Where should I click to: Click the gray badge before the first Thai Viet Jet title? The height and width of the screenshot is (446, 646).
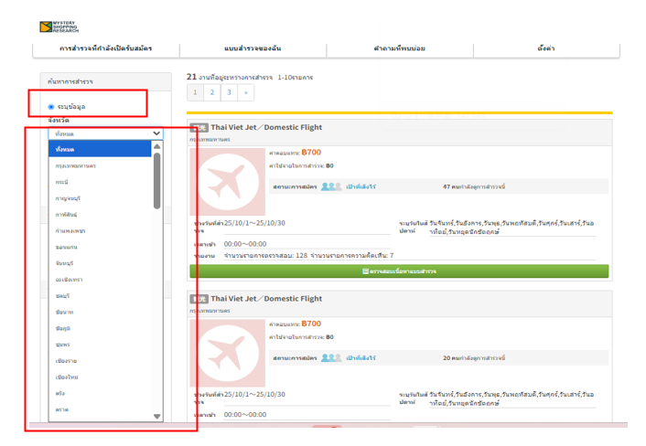199,128
